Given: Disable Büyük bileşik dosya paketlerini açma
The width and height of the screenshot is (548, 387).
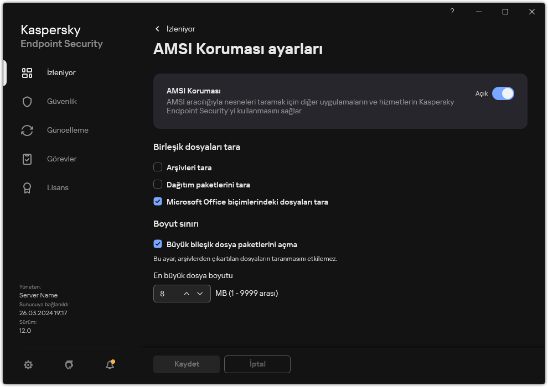Looking at the screenshot, I should click(158, 244).
